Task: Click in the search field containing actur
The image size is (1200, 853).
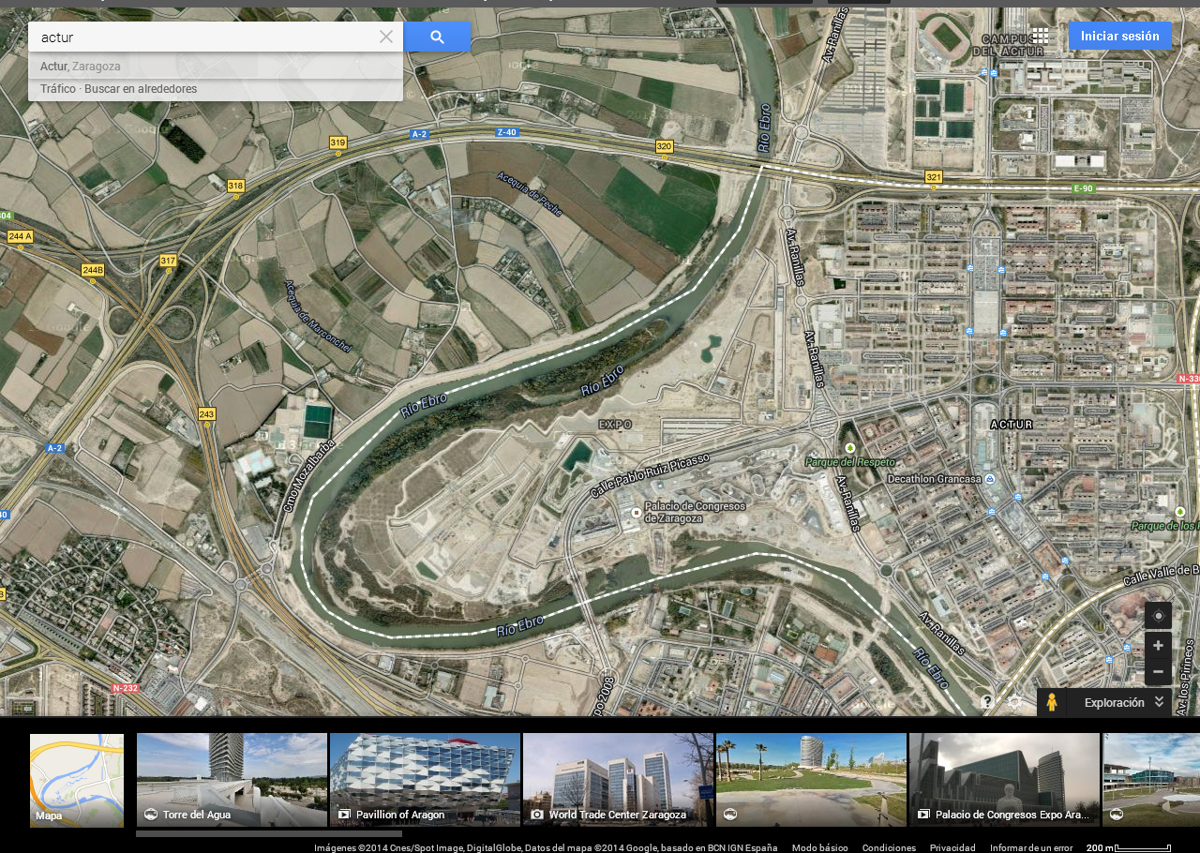Action: (206, 37)
